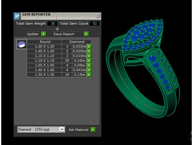
Task: Click the 0.13tw weight cell
Action: click(x=80, y=75)
